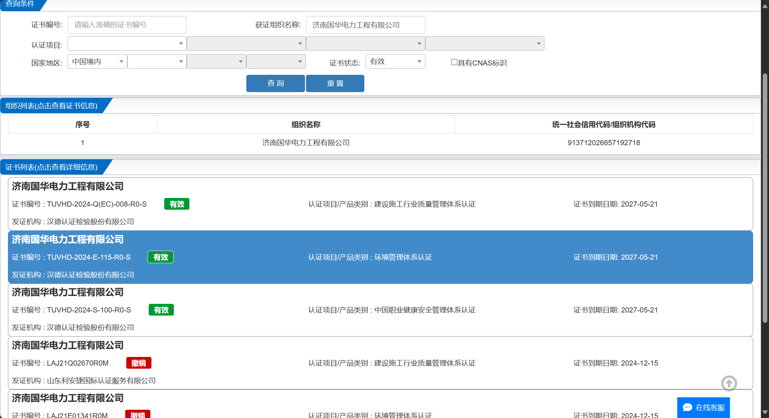
Task: Open the 中国境内 country dropdown
Action: point(97,61)
